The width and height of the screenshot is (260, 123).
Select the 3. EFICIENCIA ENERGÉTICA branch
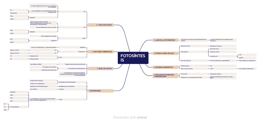(165, 67)
